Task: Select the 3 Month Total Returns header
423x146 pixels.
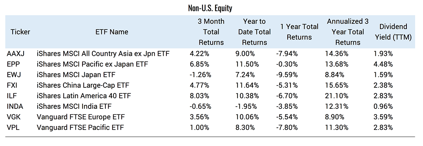Action: point(211,32)
